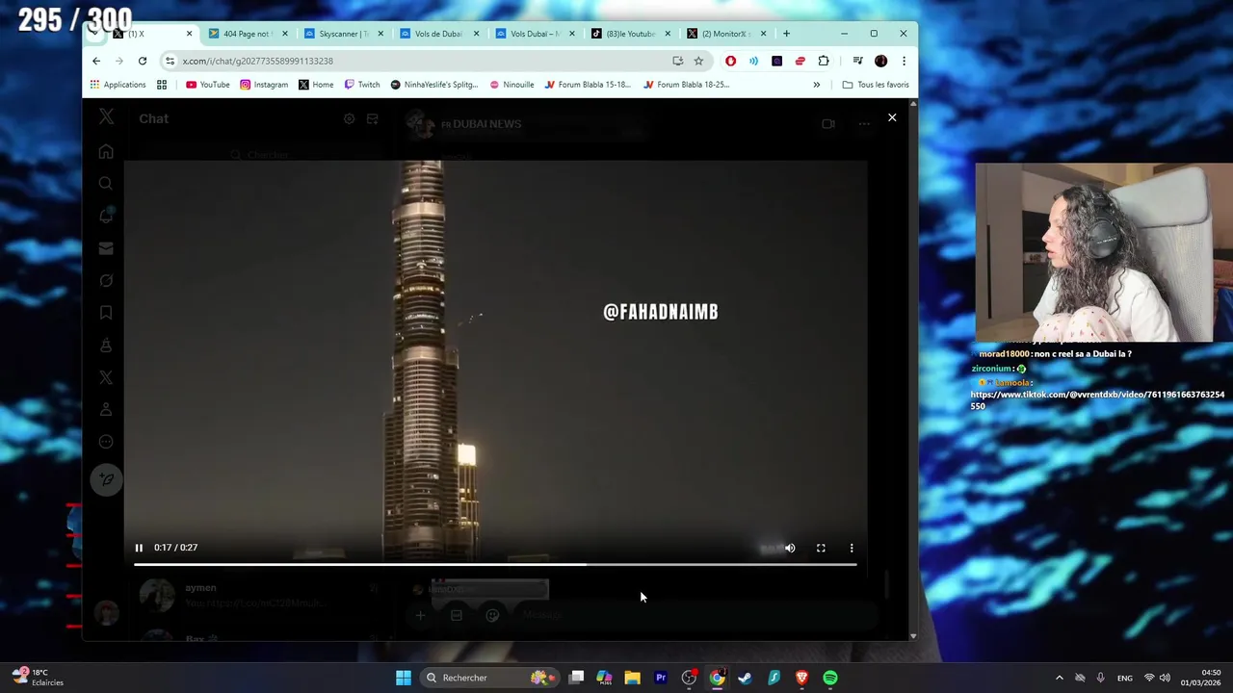1233x693 pixels.
Task: Open the Instagram bookmark
Action: point(264,85)
